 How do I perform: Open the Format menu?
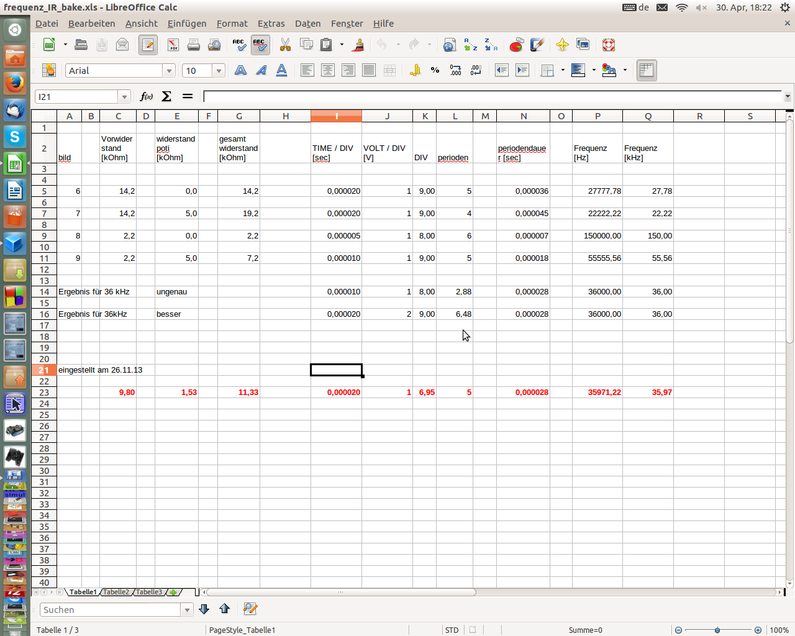pyautogui.click(x=232, y=24)
